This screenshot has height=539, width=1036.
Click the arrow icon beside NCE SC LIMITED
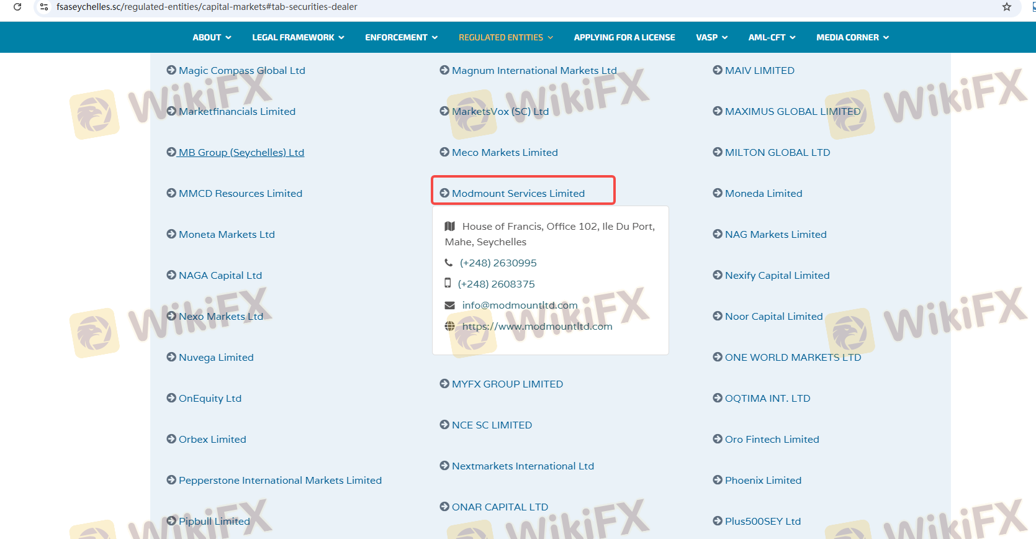444,425
